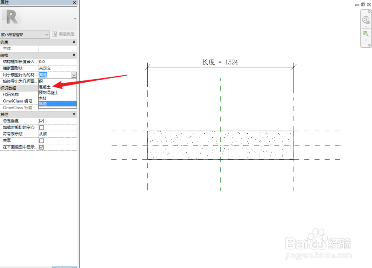372x268 pixels.
Task: Select 钢 from the material dropdown list
Action: tap(57, 82)
